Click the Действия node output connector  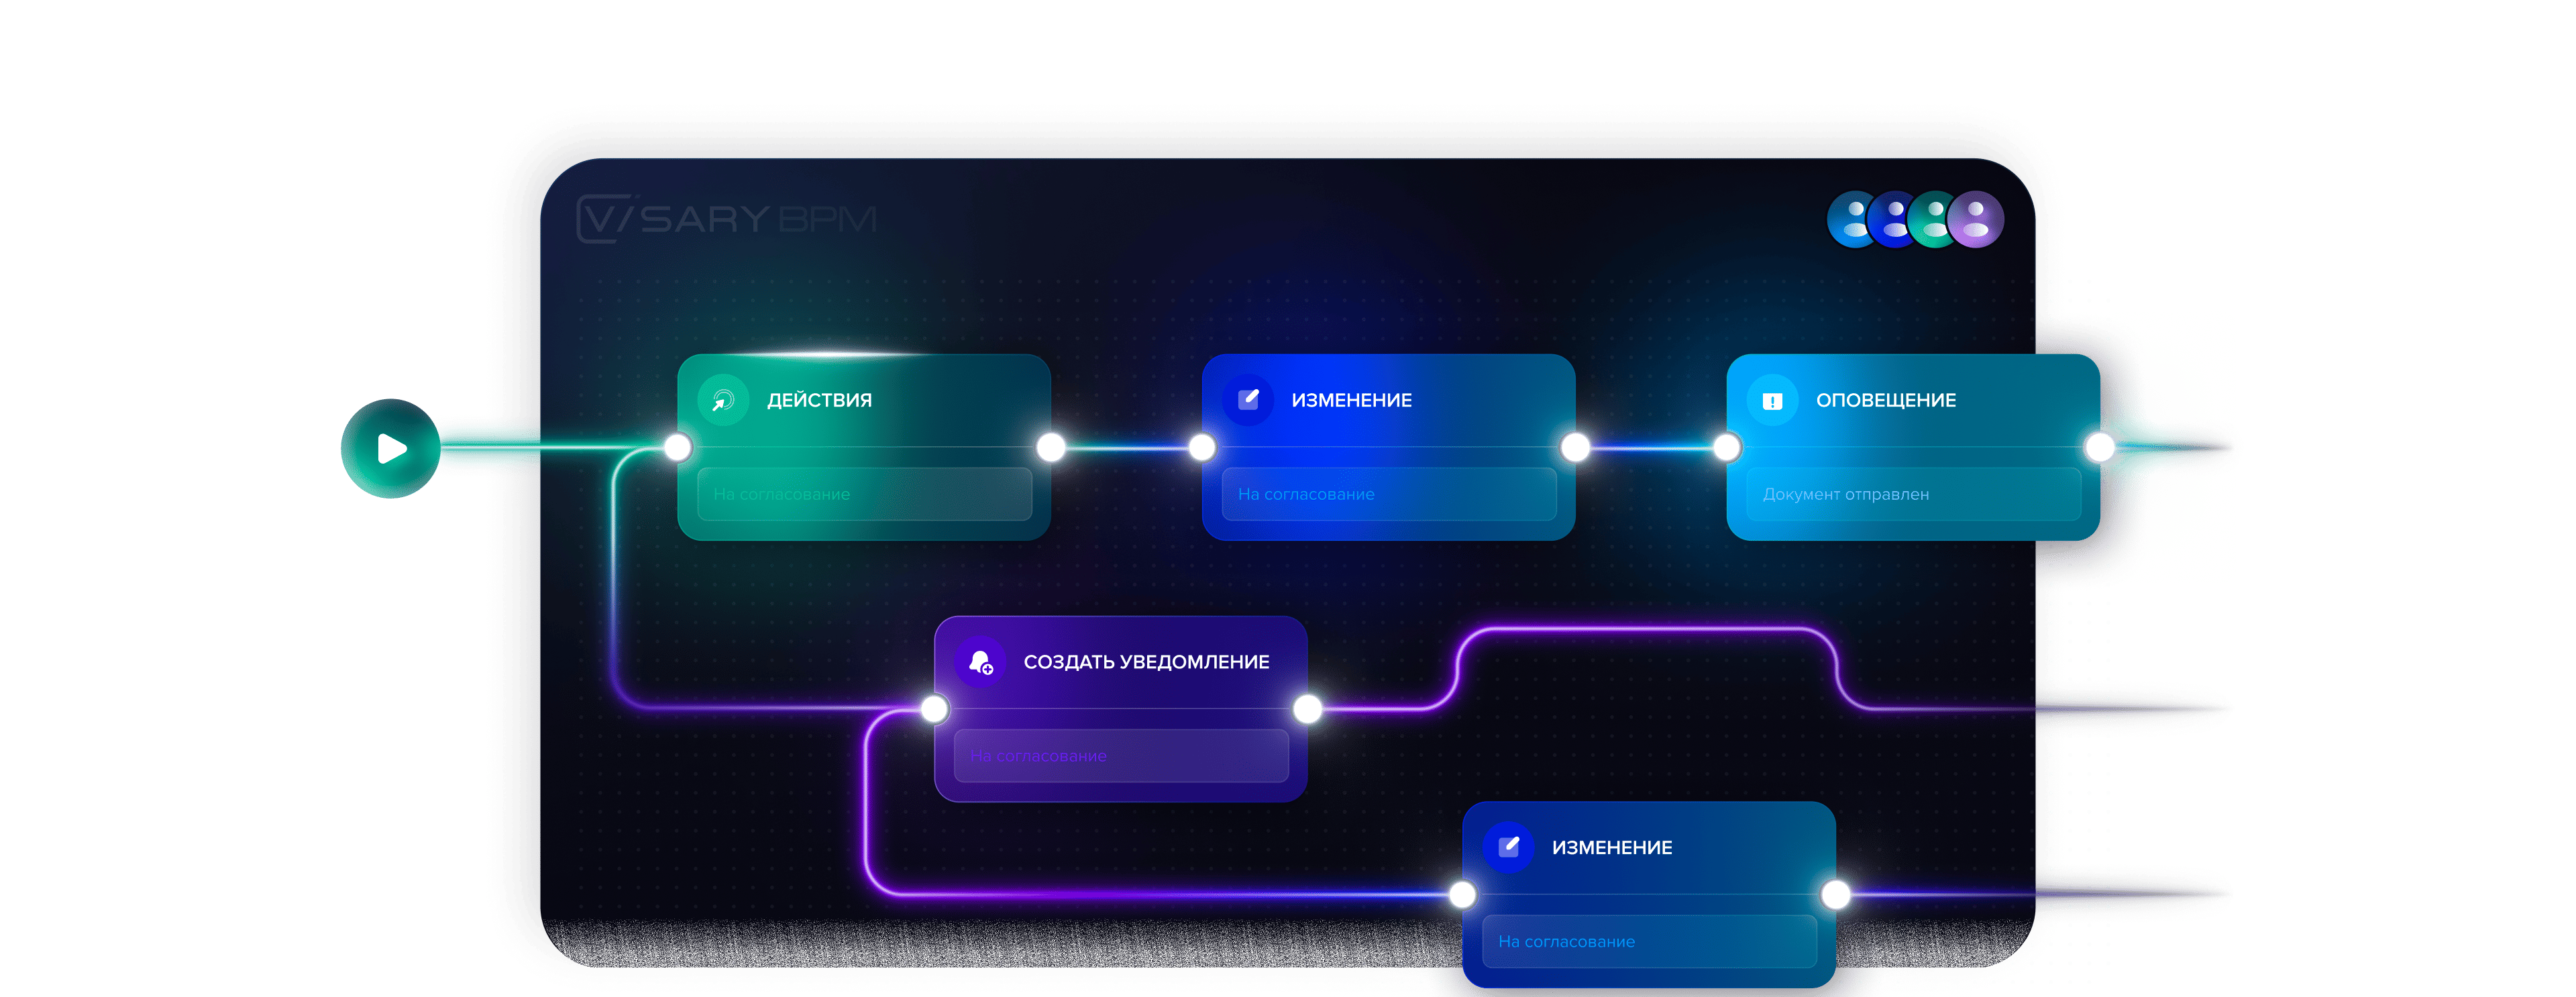[x=1051, y=447]
